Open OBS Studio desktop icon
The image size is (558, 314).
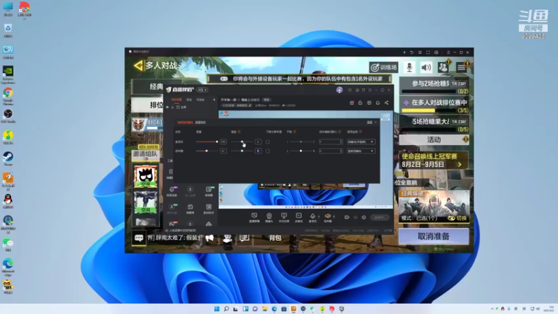pyautogui.click(x=8, y=116)
